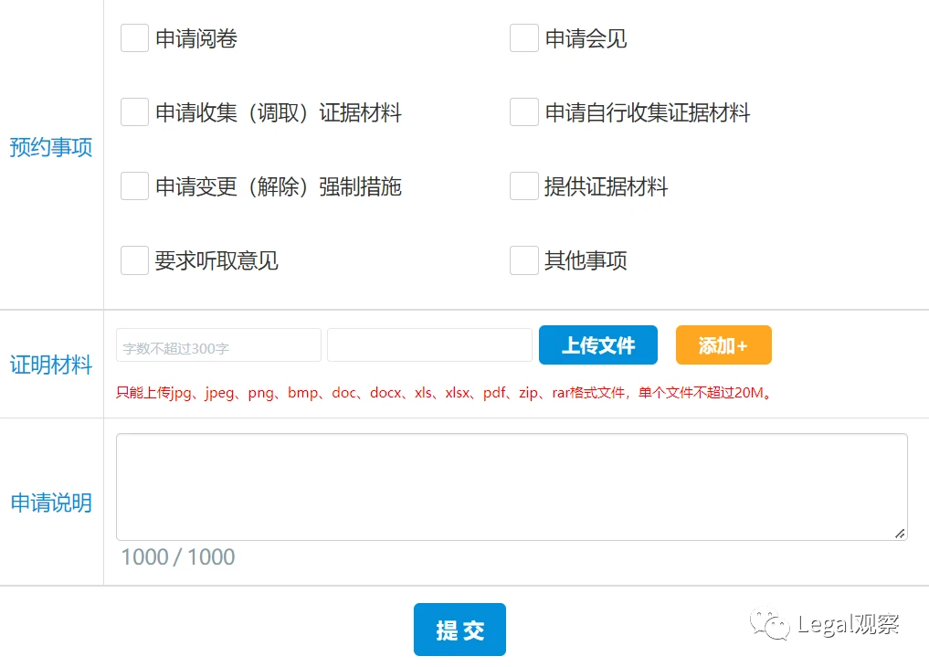The height and width of the screenshot is (667, 929).
Task: Click the textarea resize handle
Action: [x=899, y=534]
